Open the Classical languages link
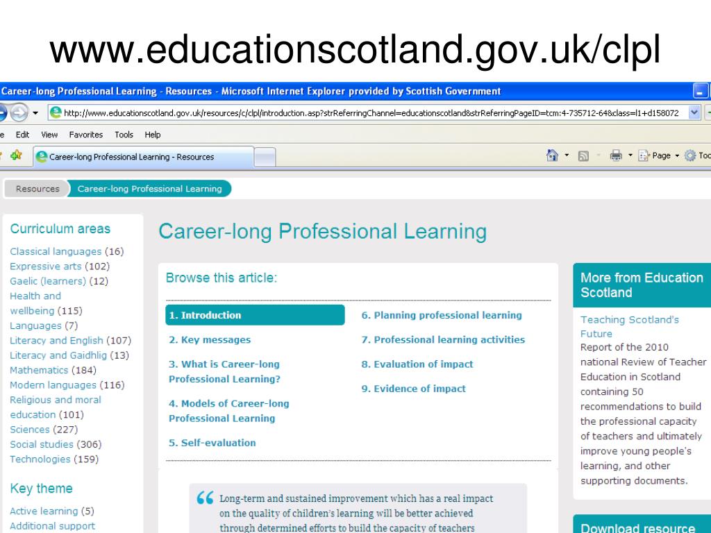The height and width of the screenshot is (533, 711). [x=56, y=251]
